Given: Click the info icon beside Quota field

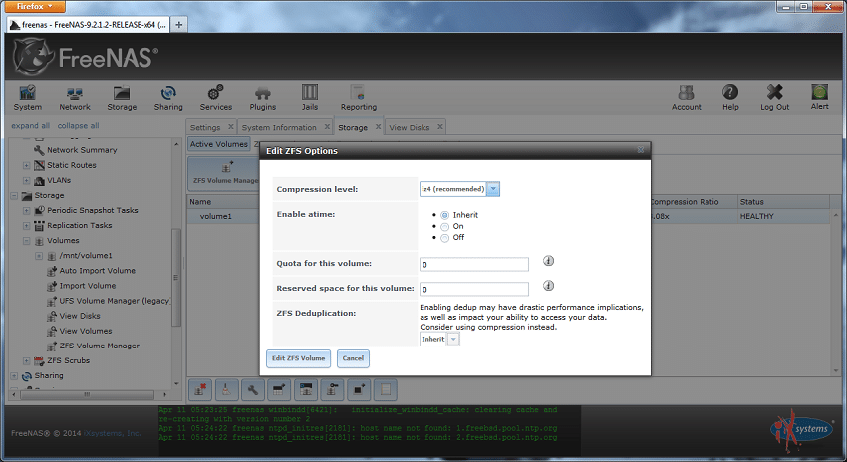Looking at the screenshot, I should coord(548,261).
